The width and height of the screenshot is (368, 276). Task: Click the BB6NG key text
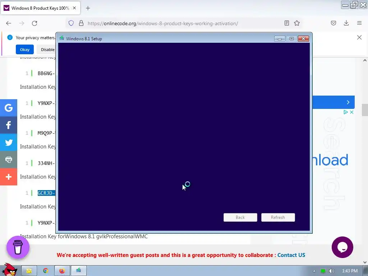[x=46, y=73]
